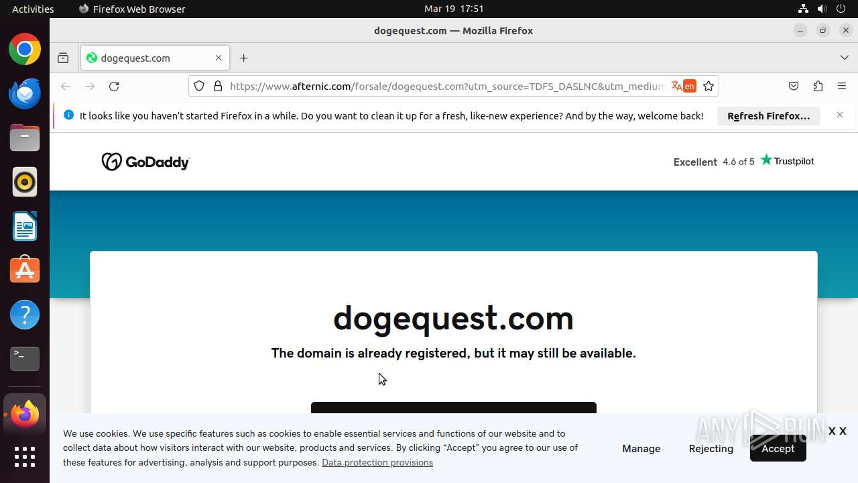This screenshot has width=858, height=483.
Task: Click the black button below the domain message
Action: (x=454, y=408)
